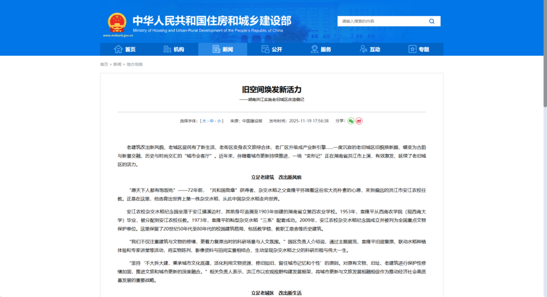Open 地方信息 breadcrumb link
Image resolution: width=547 pixels, height=297 pixels.
coord(135,64)
